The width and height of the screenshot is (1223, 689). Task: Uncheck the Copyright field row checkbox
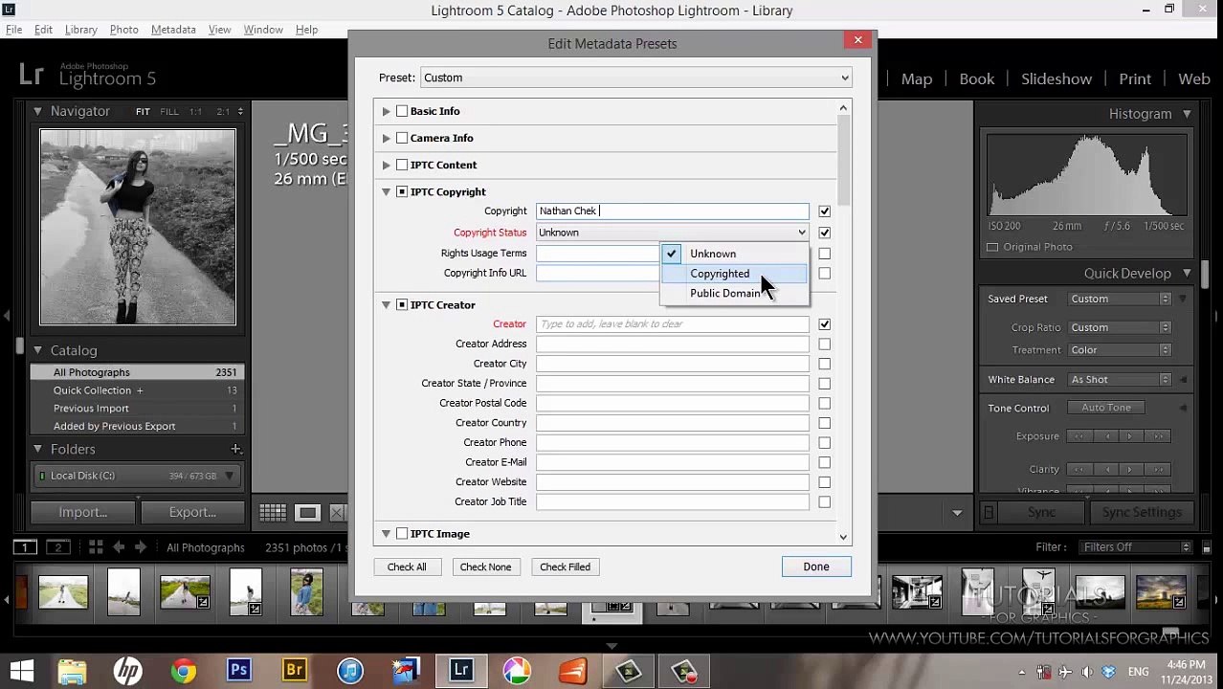(x=824, y=211)
